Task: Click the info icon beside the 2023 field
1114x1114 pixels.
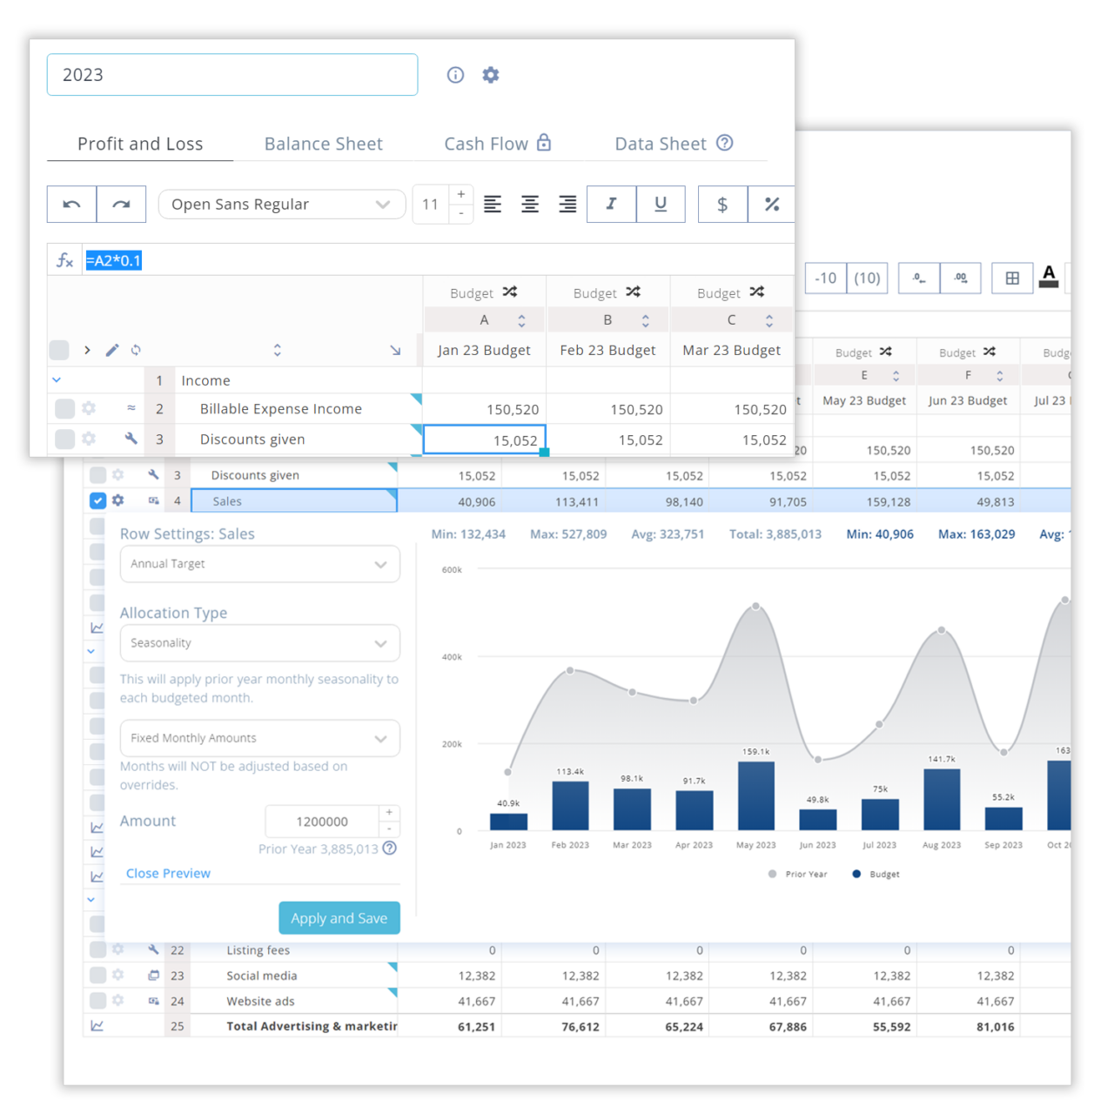Action: tap(455, 75)
